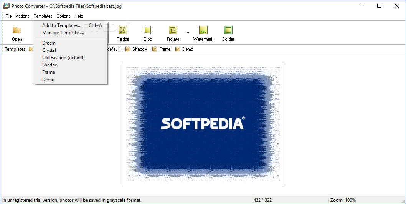Choose Manage Templates... menu entry
The image size is (406, 204).
coord(70,33)
